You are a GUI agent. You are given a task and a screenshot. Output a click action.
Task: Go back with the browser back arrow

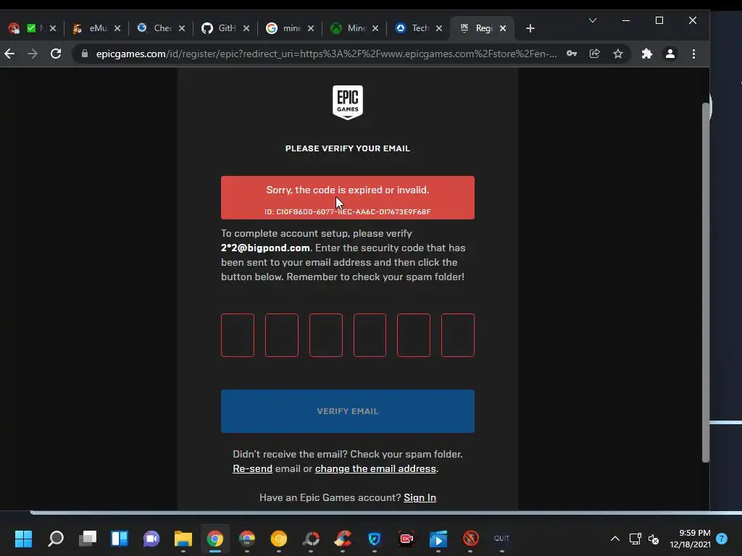pos(9,54)
